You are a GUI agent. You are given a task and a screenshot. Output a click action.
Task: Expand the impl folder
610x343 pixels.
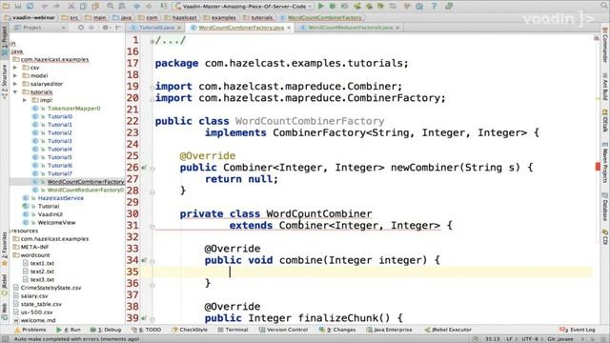(x=25, y=100)
